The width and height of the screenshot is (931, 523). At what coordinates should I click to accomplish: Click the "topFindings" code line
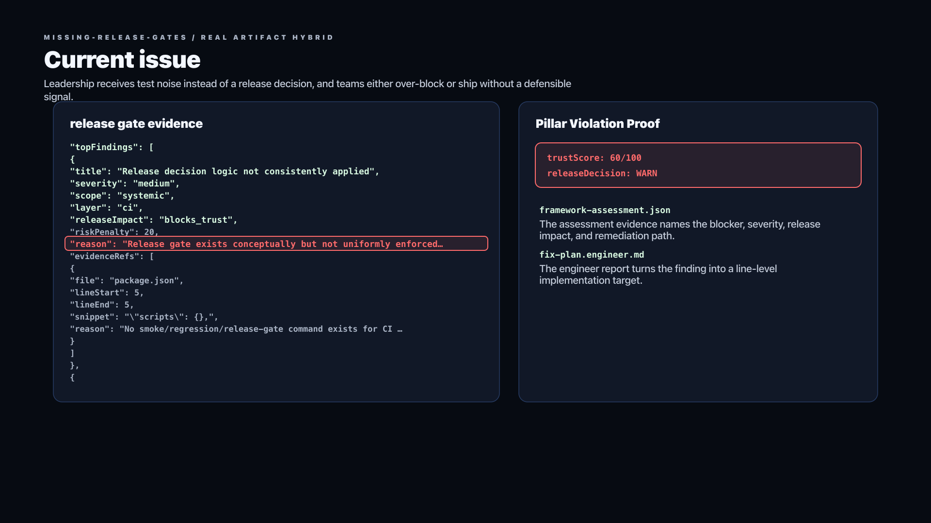coord(112,147)
